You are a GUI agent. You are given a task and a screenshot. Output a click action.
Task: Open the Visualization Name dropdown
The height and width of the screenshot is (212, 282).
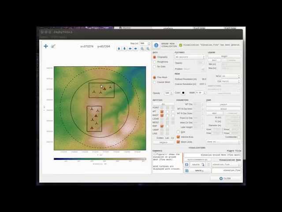click(x=226, y=165)
